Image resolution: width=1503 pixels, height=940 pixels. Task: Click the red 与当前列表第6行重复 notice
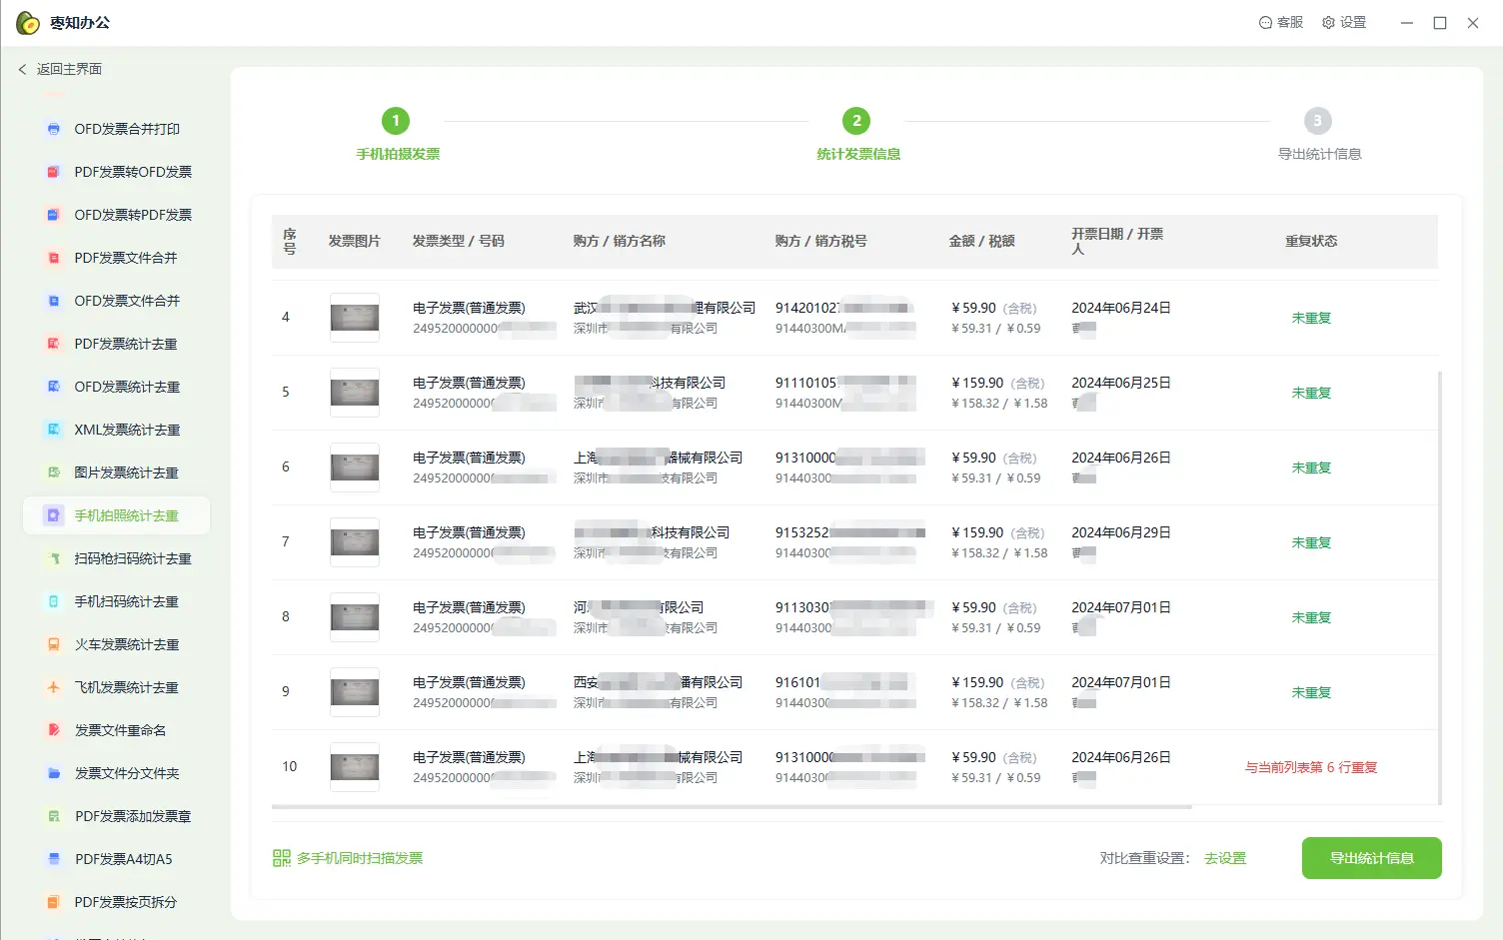(x=1311, y=767)
